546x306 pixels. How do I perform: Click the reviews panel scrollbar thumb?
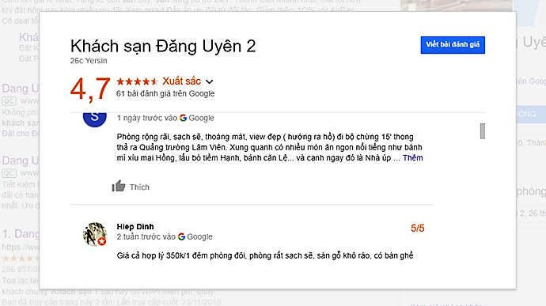(x=482, y=131)
